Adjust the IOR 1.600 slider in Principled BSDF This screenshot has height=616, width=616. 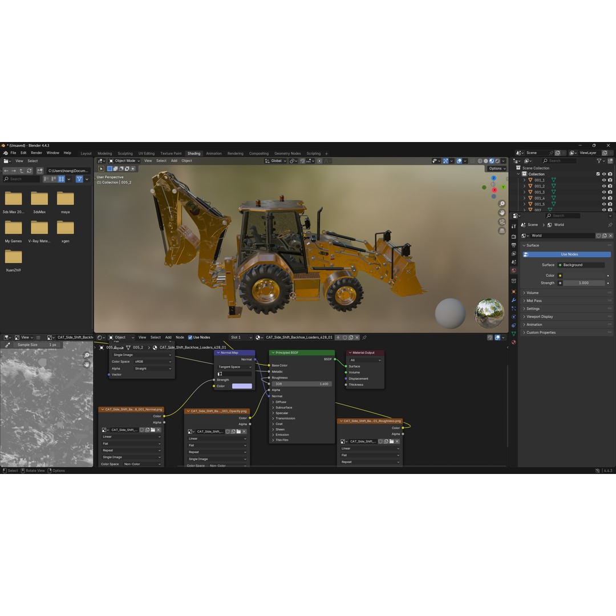click(302, 384)
